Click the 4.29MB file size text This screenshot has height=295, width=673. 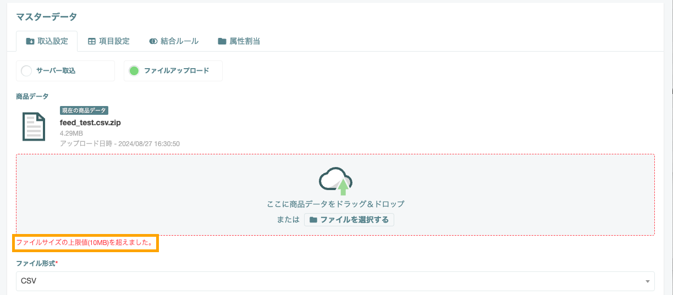(71, 133)
